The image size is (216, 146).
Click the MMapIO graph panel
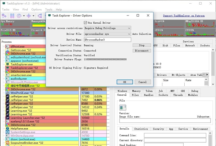(200, 24)
